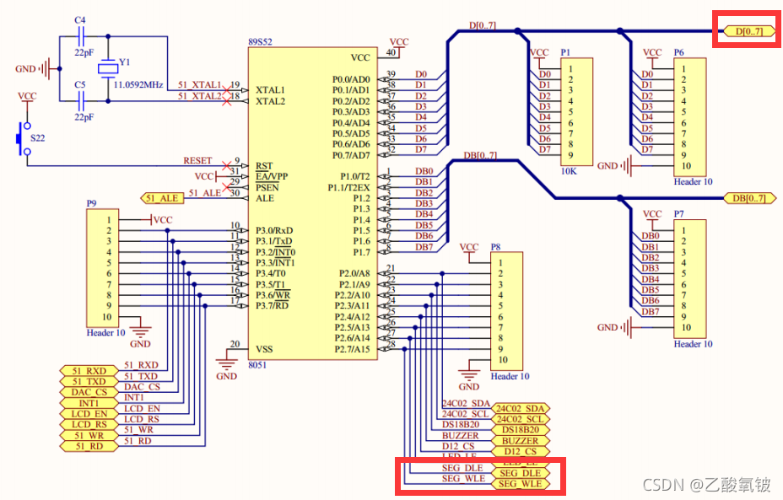Click the BUZZER yellow port

[x=521, y=441]
